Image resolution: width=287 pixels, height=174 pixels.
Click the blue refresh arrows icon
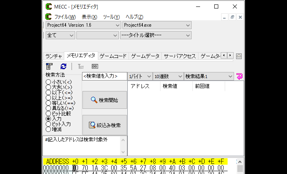pos(63,66)
